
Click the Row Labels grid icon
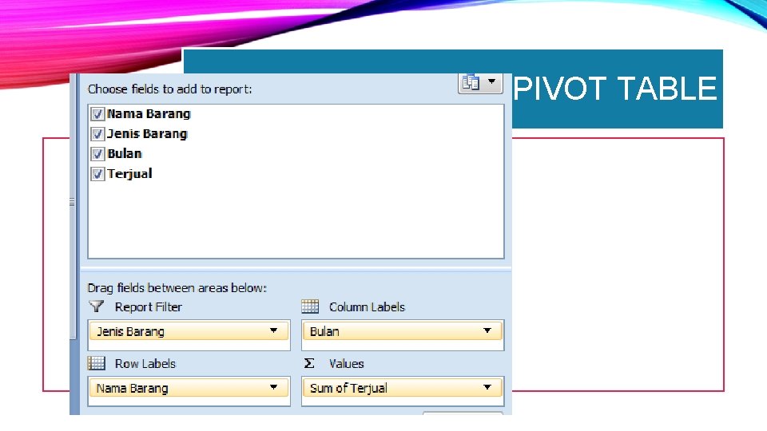coord(97,363)
